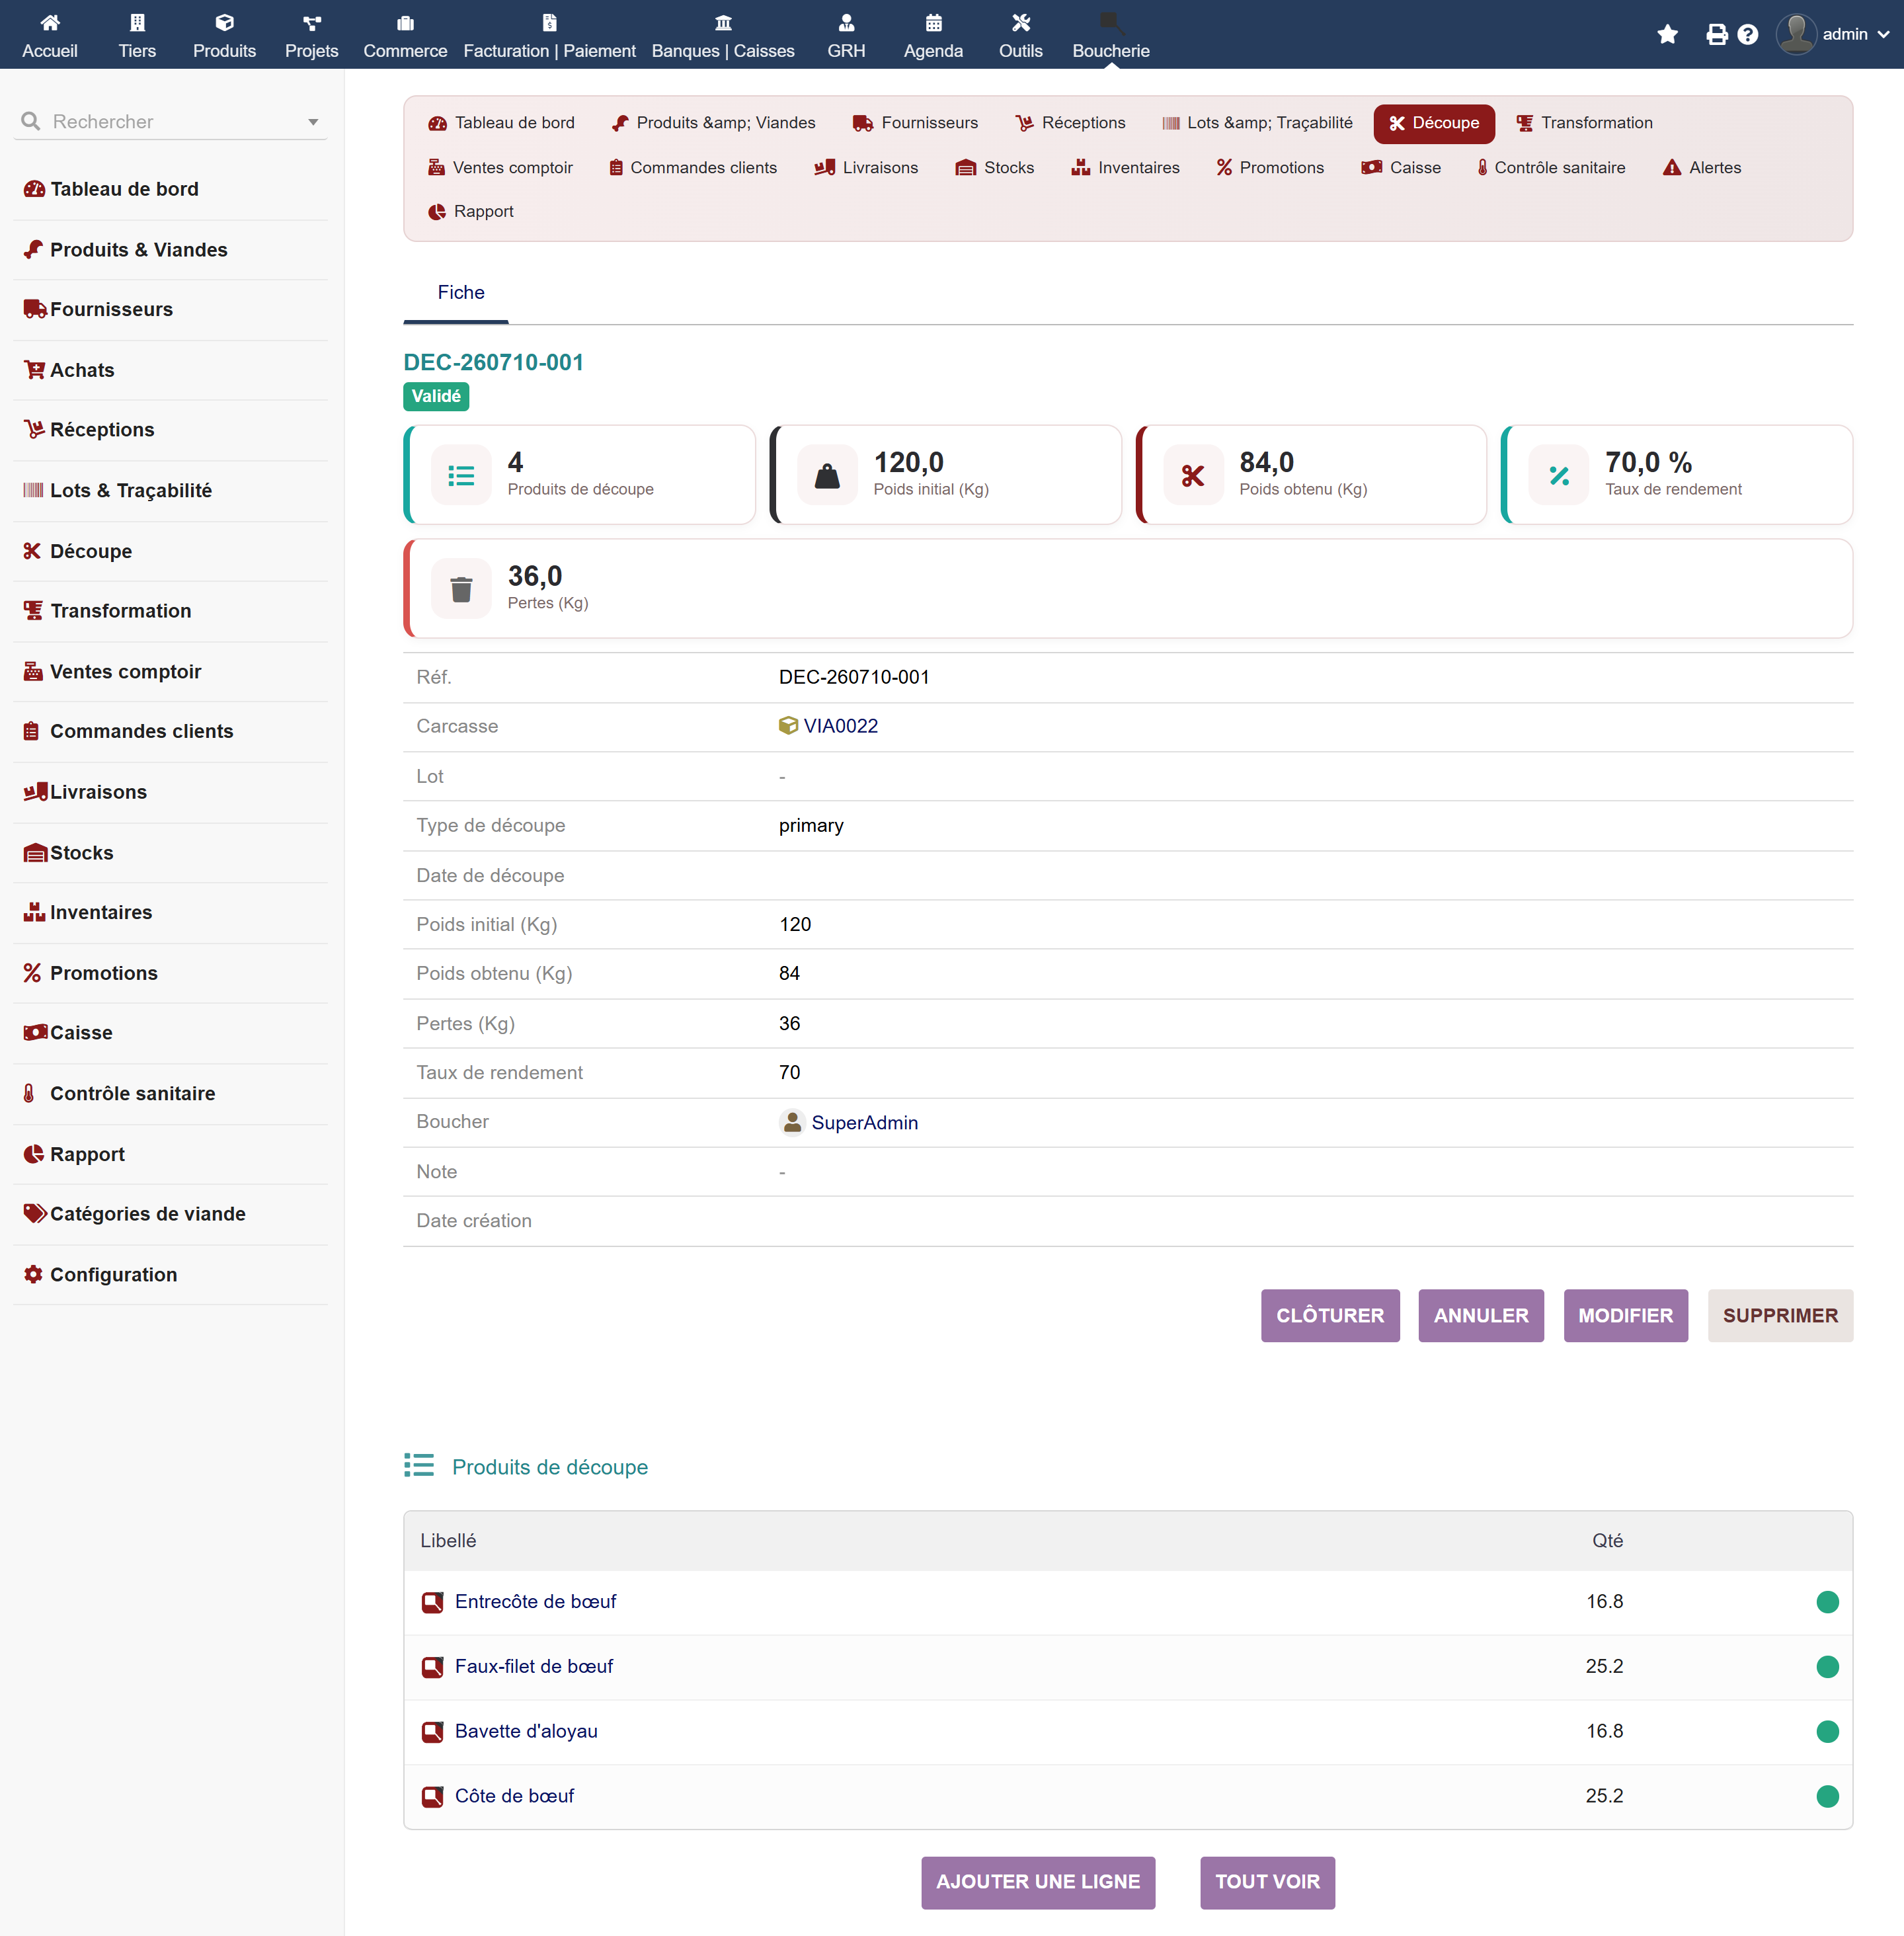Click the CLÔTURER button

1329,1315
